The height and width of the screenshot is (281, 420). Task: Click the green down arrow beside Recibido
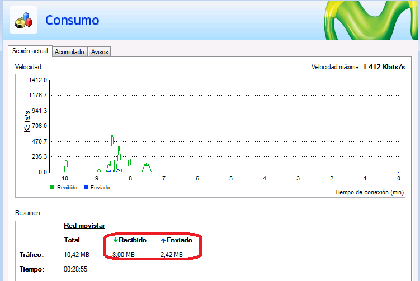115,240
